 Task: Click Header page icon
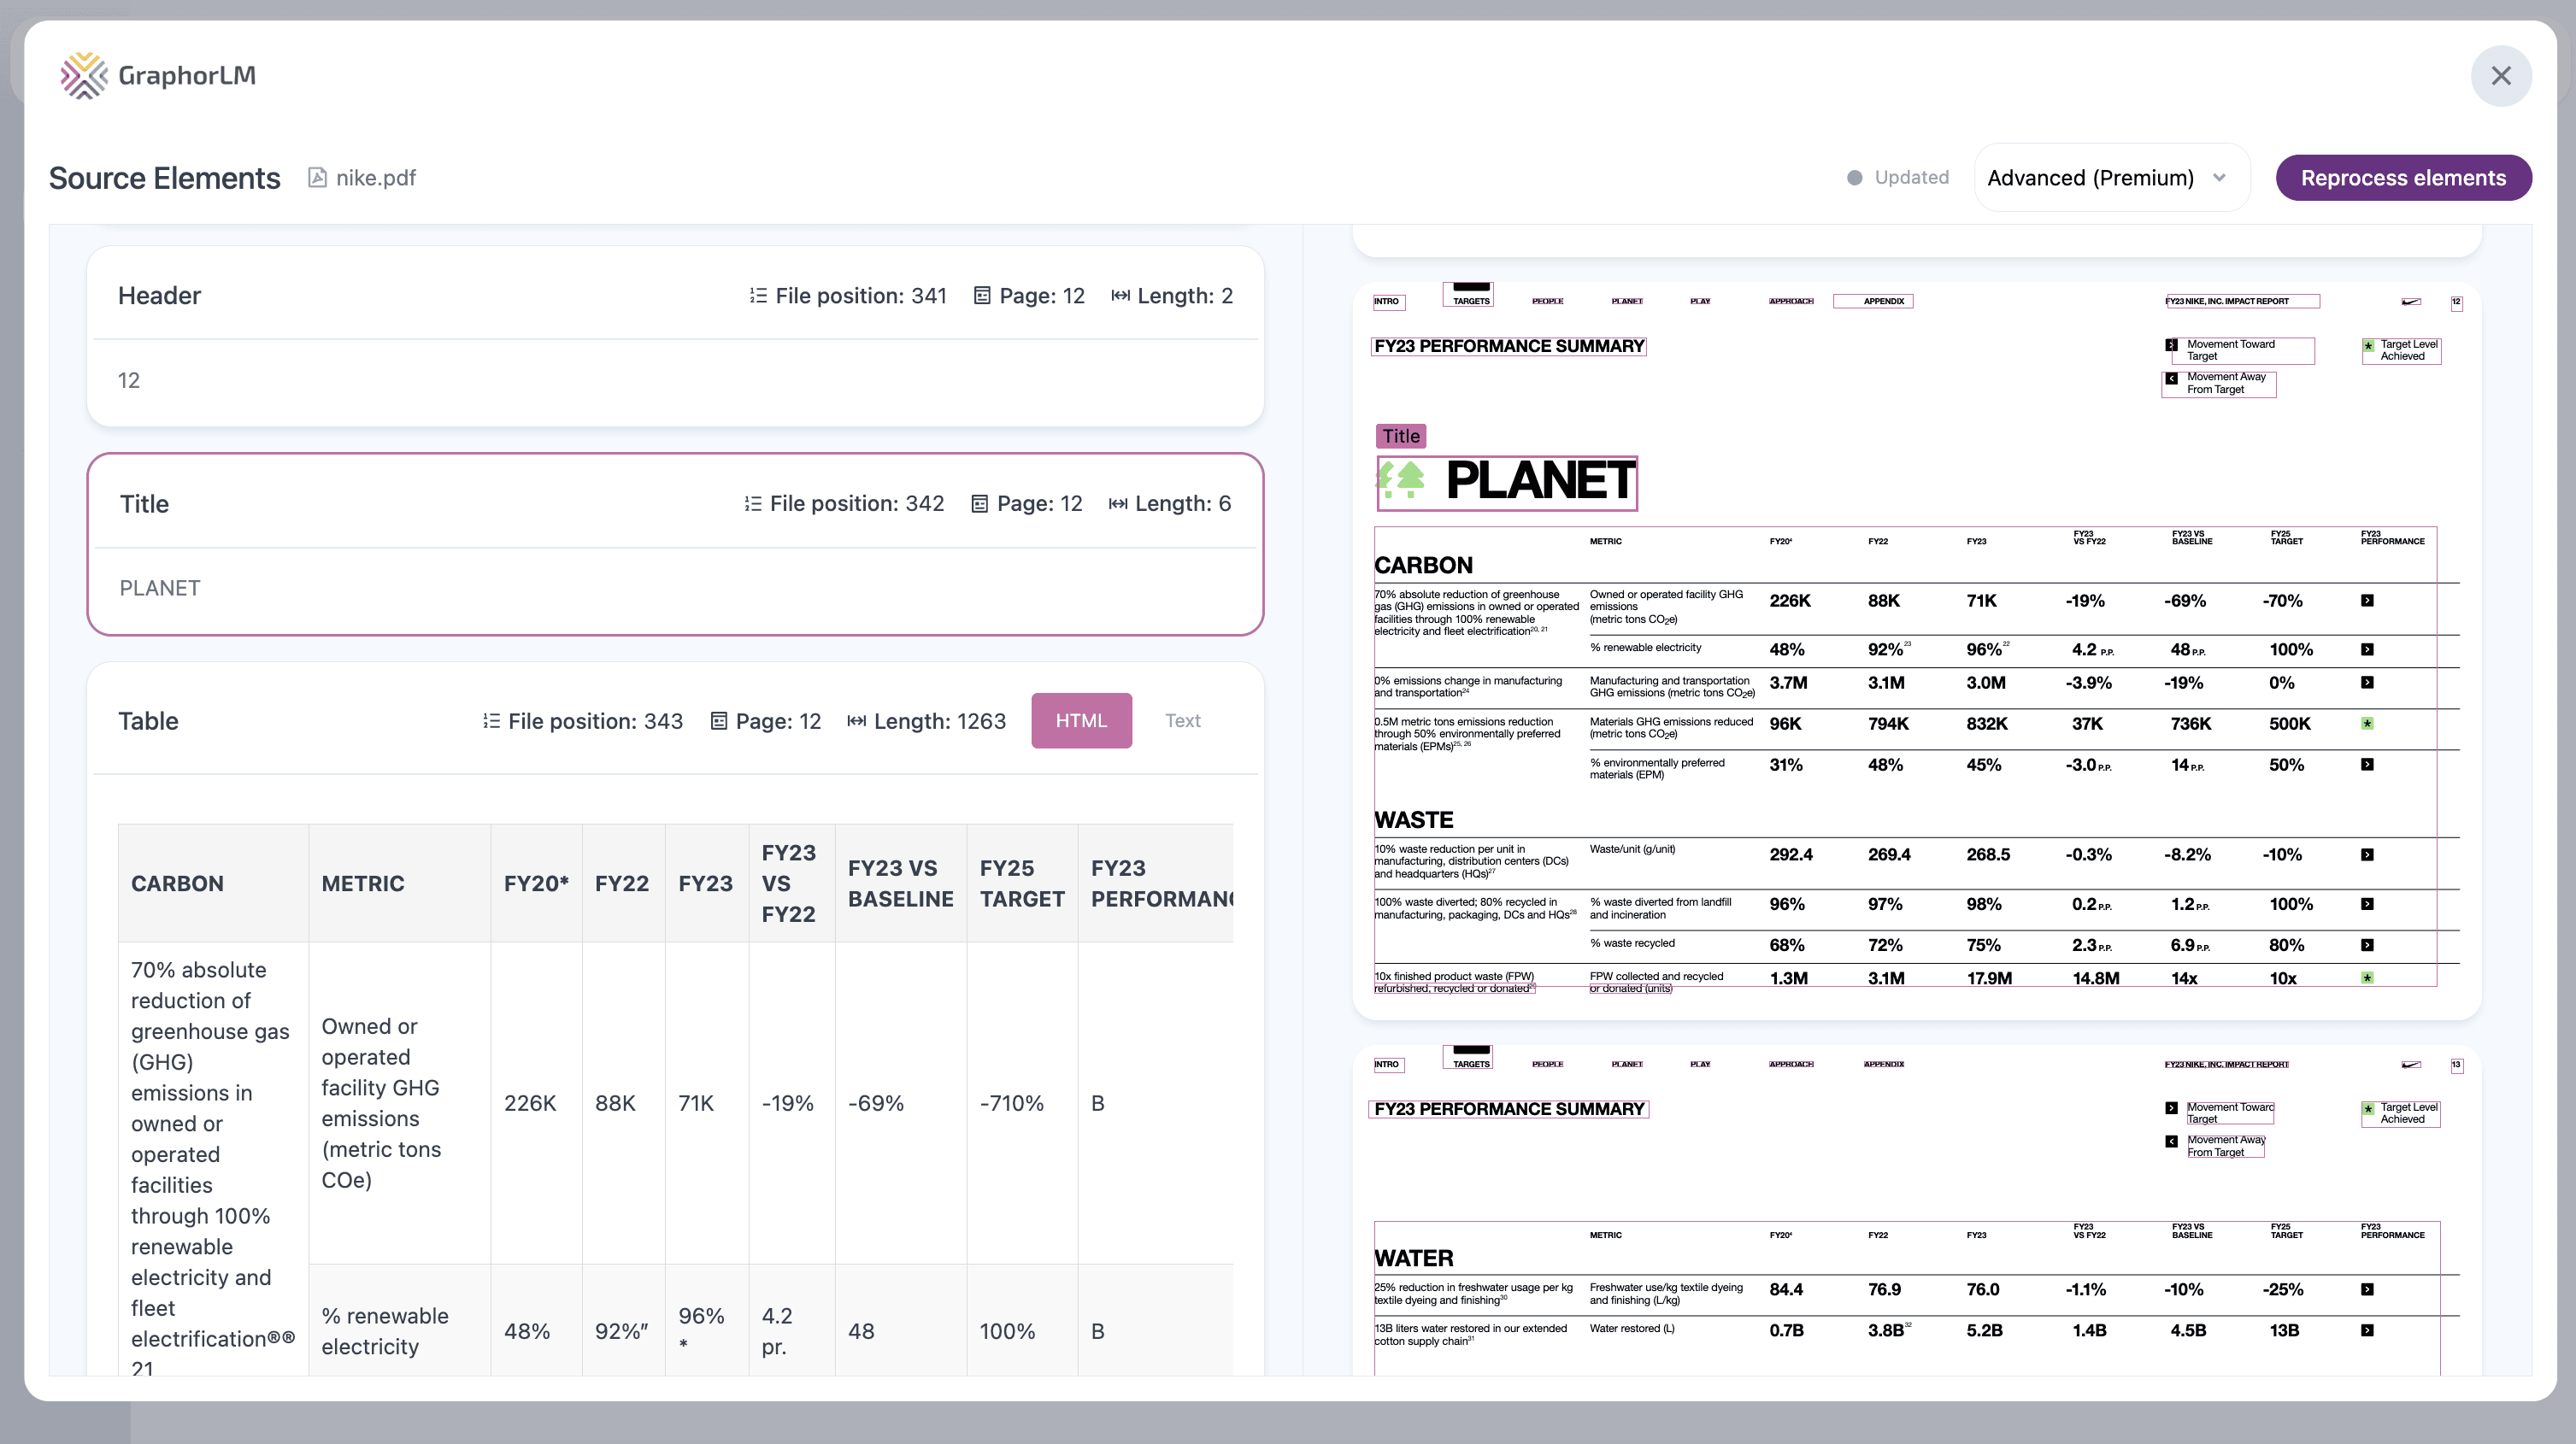pos(982,296)
